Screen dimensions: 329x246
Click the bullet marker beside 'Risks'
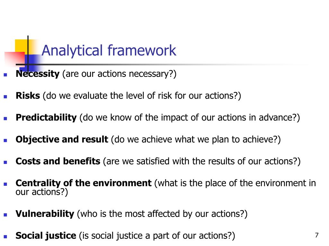[x=5, y=97]
